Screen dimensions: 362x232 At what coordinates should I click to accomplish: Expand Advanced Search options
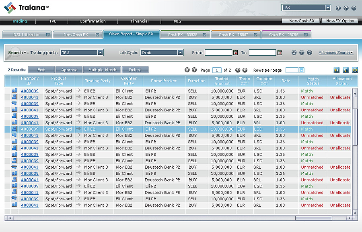click(335, 52)
